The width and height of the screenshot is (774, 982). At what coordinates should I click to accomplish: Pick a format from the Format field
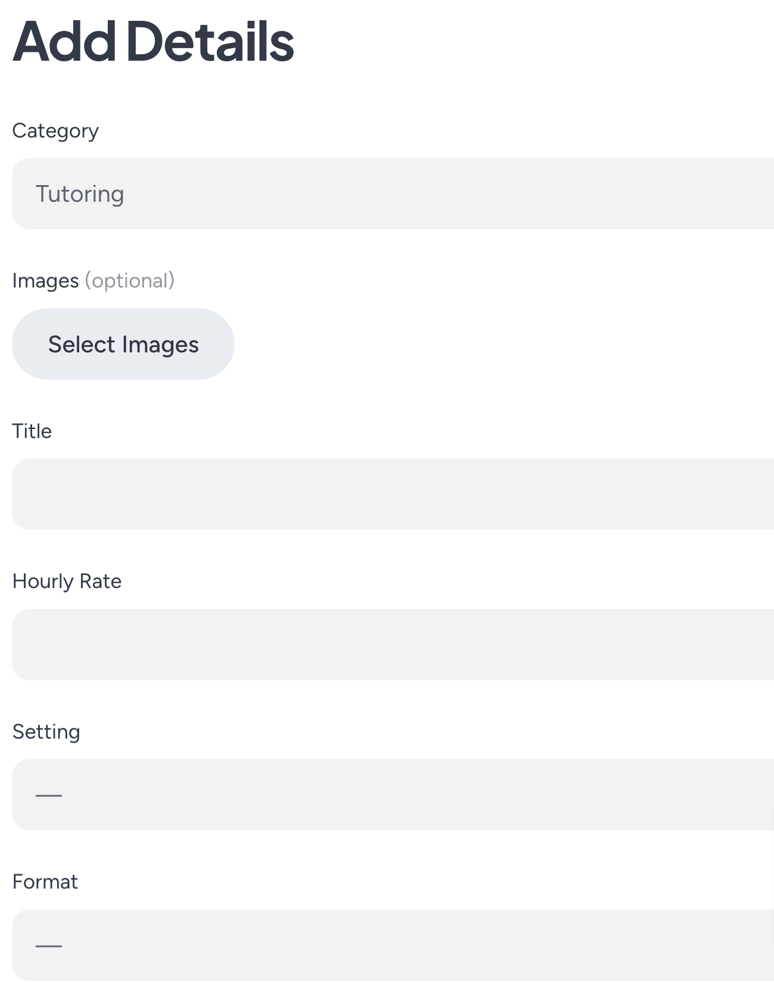point(387,946)
